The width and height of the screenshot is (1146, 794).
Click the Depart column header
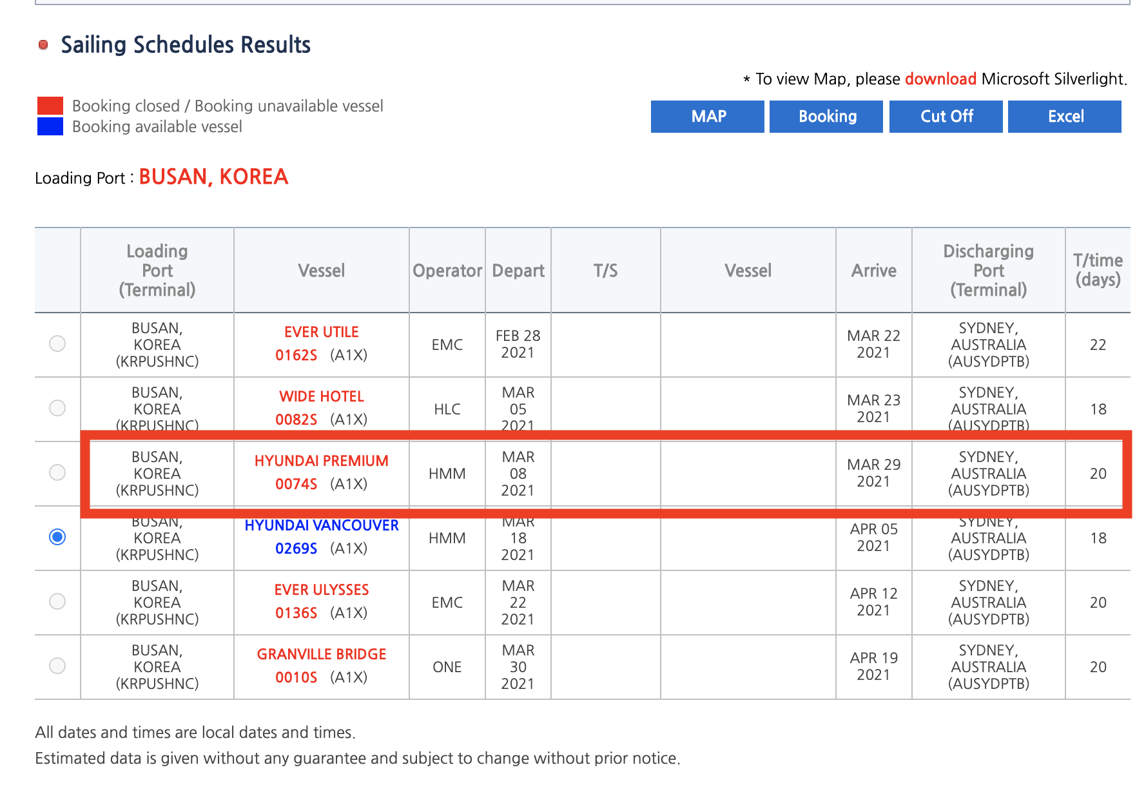pos(518,271)
